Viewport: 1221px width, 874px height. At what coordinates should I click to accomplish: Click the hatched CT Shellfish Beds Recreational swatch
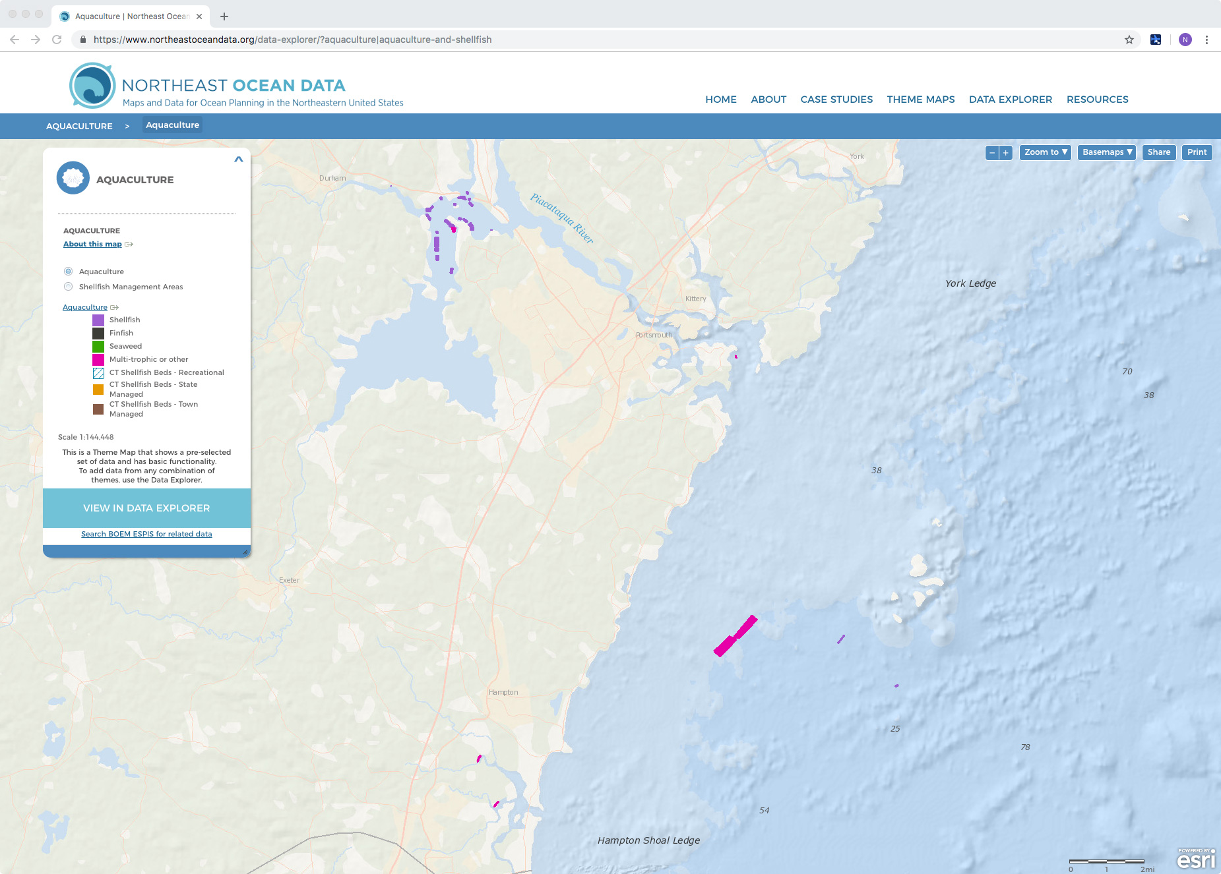coord(98,373)
